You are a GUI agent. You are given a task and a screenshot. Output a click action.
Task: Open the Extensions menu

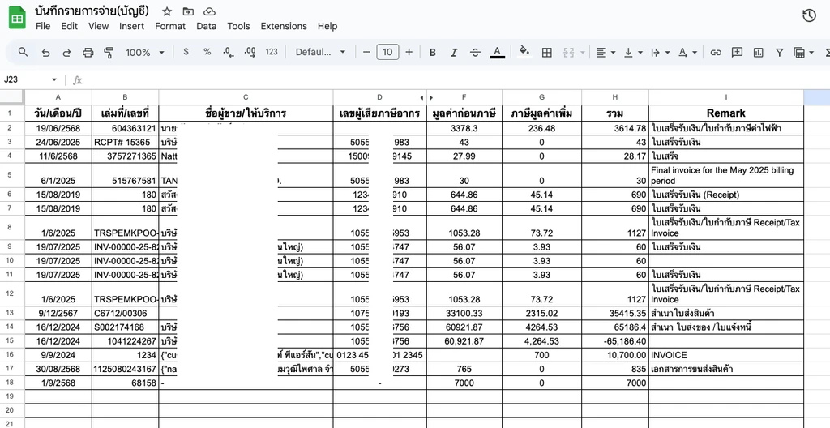coord(284,26)
